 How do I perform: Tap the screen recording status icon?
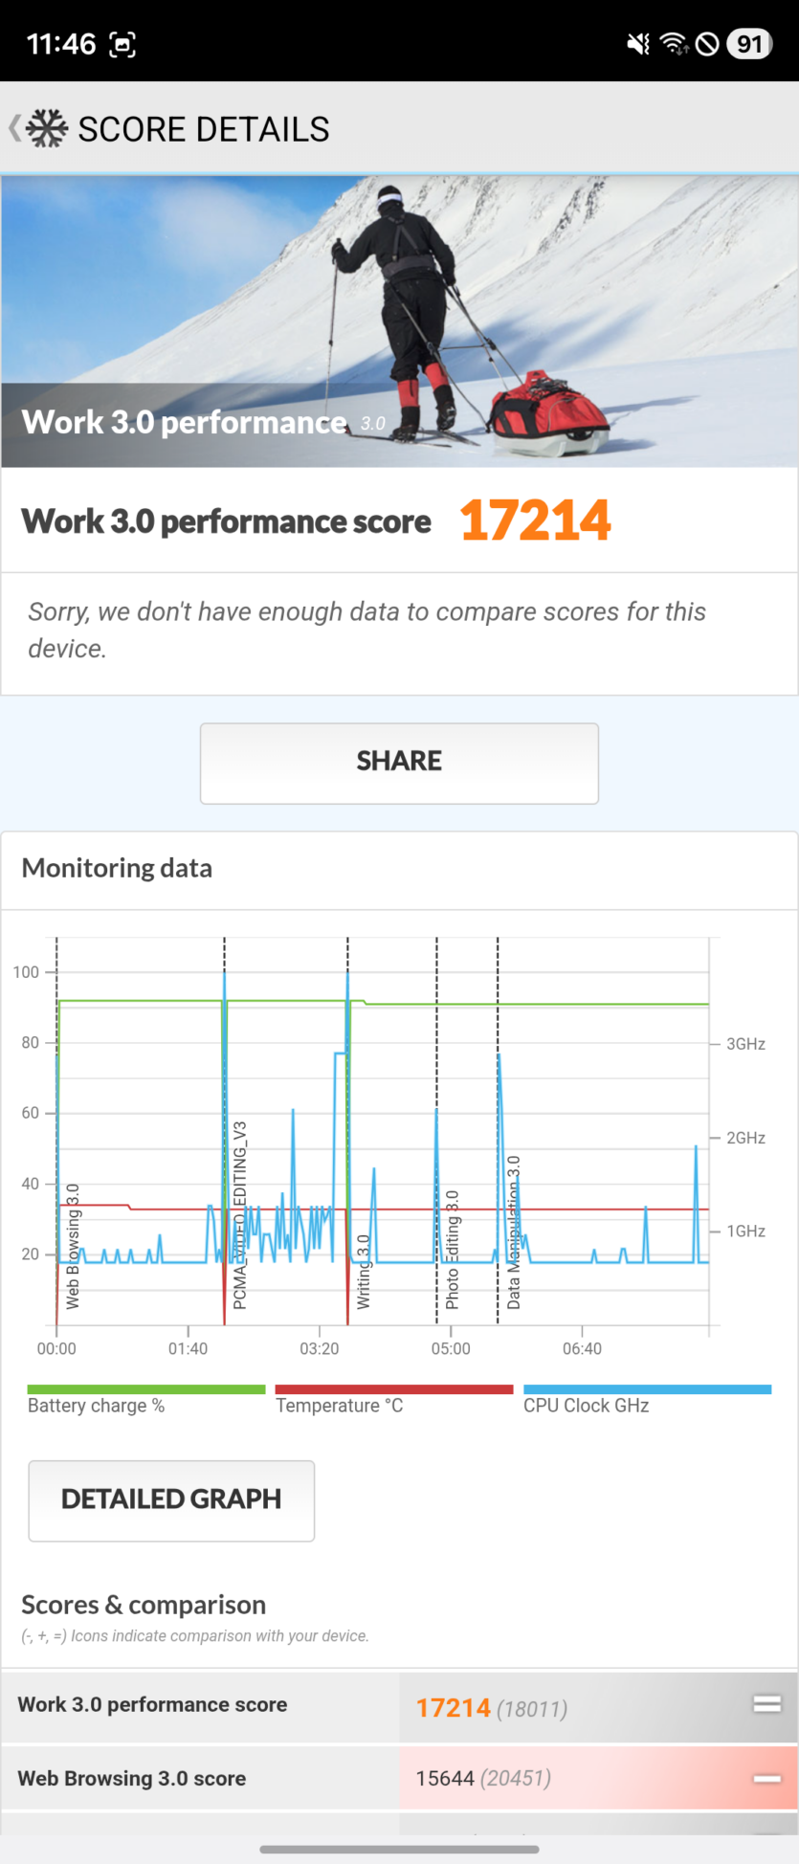(x=122, y=44)
